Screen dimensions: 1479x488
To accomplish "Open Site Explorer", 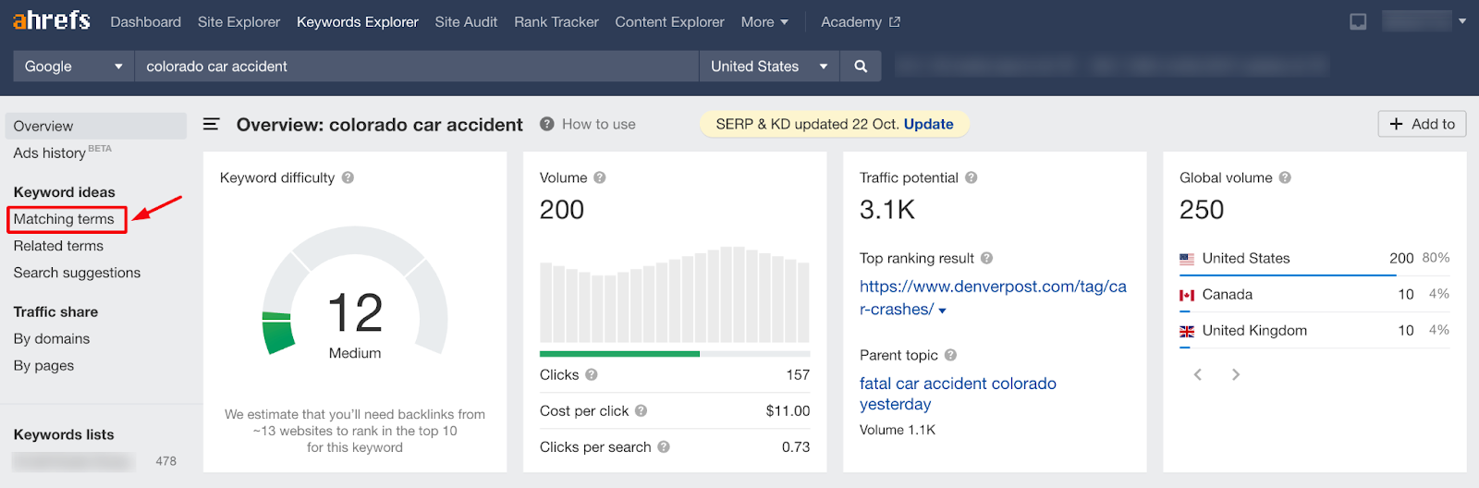I will point(238,22).
